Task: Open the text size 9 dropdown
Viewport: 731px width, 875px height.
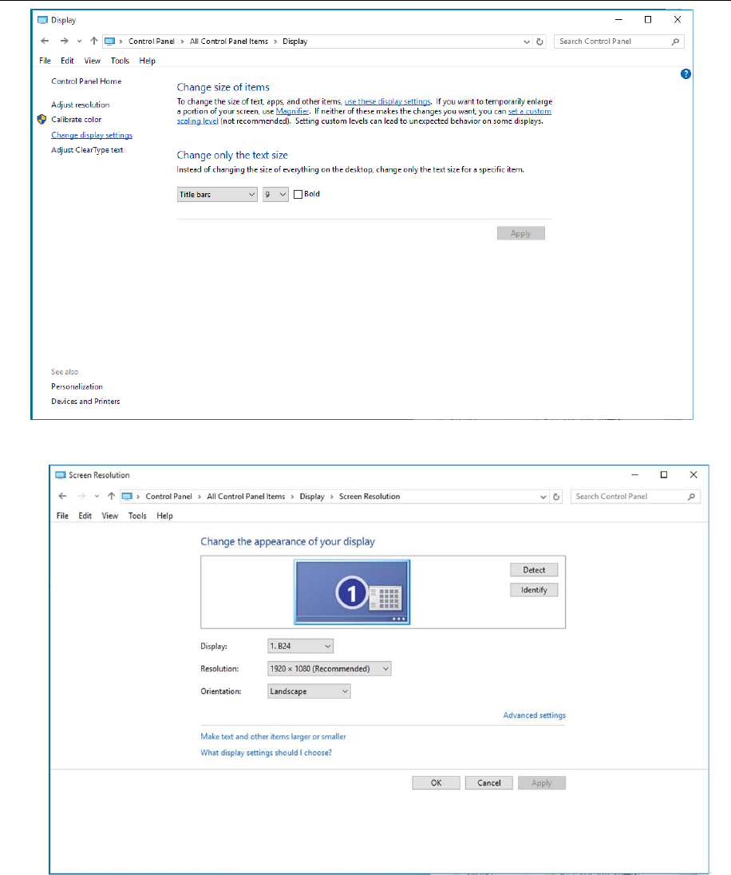Action: click(275, 194)
